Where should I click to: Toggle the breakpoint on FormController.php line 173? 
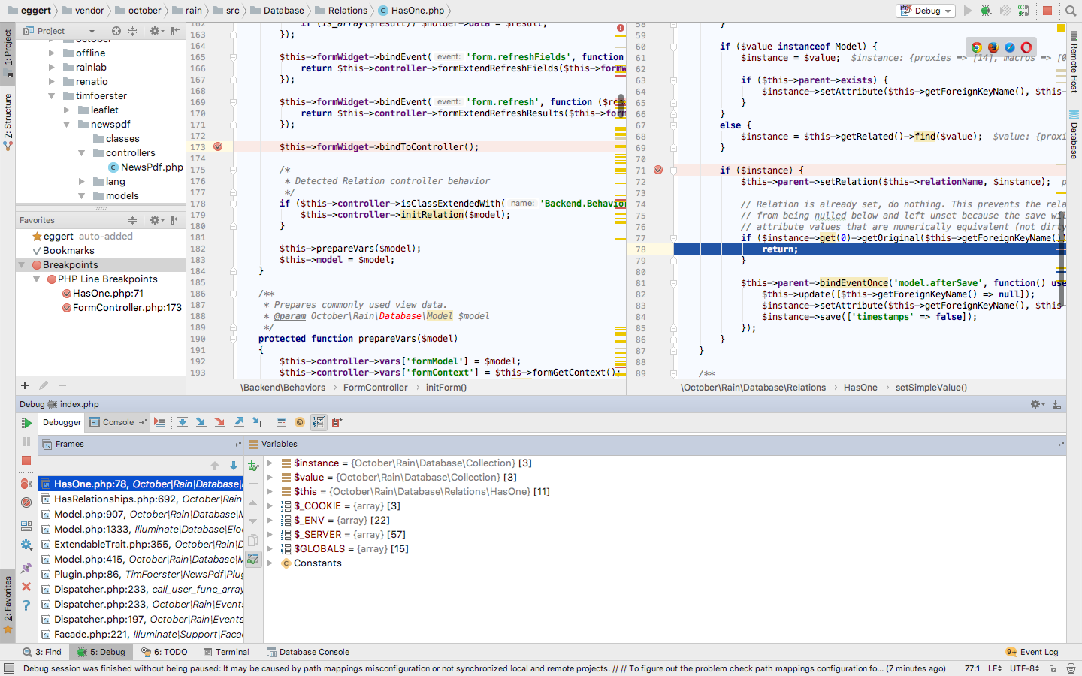click(219, 146)
